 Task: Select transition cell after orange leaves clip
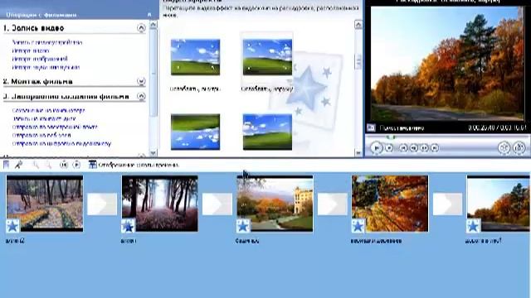(x=447, y=204)
